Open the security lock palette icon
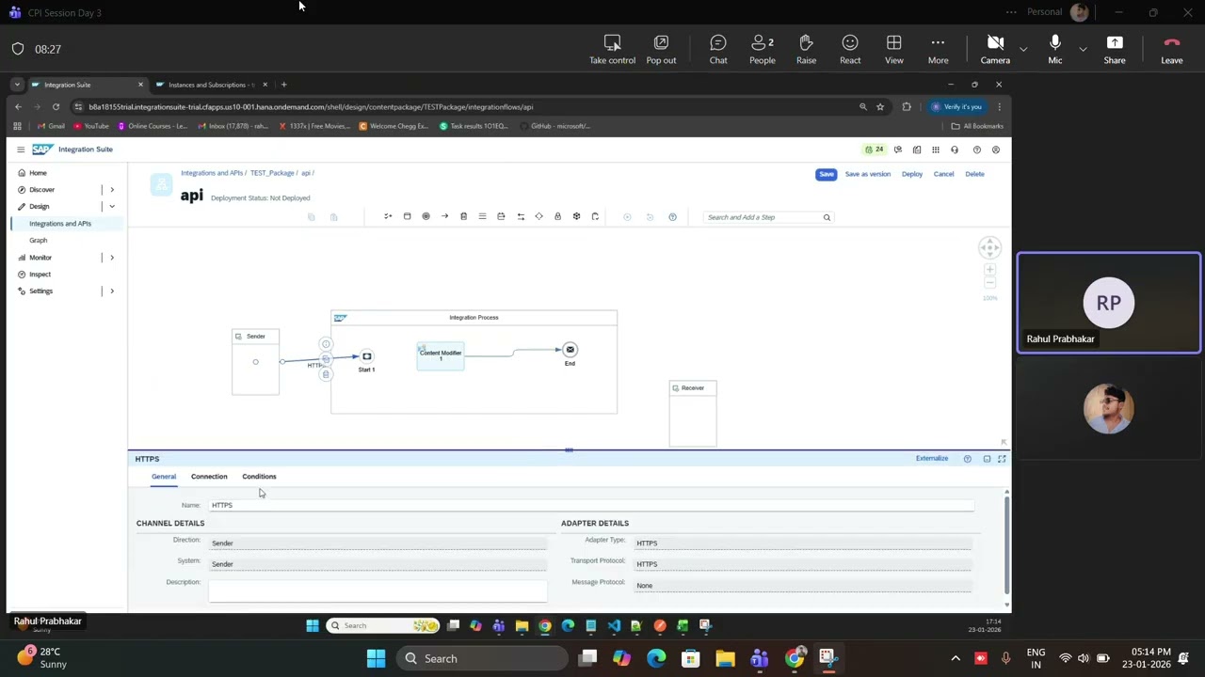Viewport: 1205px width, 677px height. pos(557,217)
